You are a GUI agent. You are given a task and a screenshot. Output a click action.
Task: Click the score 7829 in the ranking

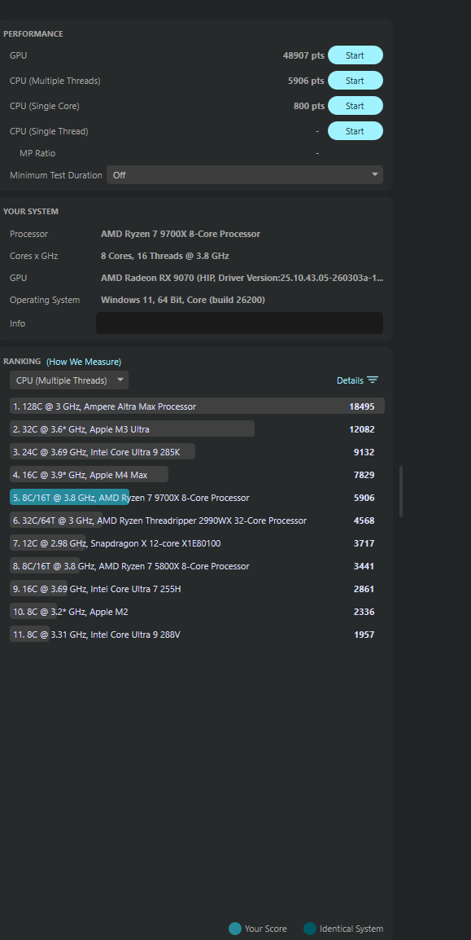tap(364, 475)
